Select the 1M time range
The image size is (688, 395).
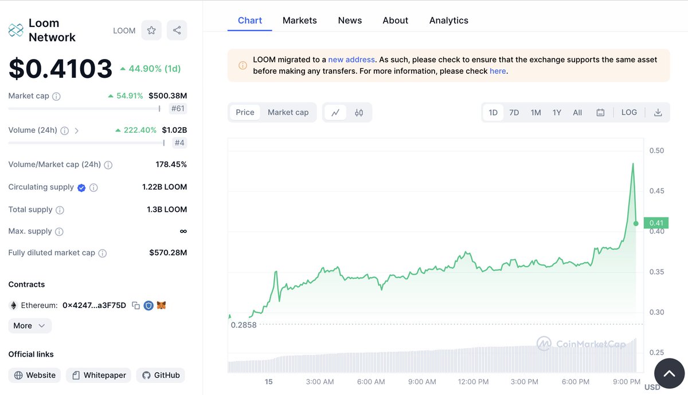[x=535, y=112]
